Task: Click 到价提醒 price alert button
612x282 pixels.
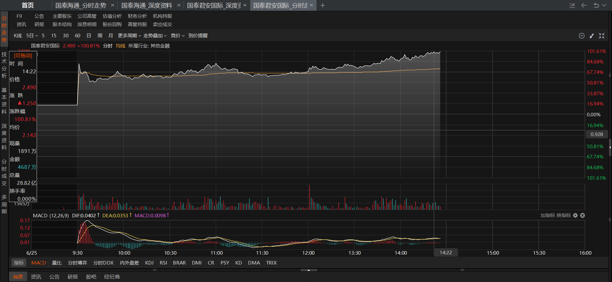Action: [198, 36]
